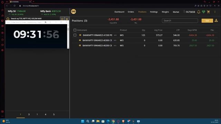
Task: Switch to watchlist 3
Action: [x=29, y=114]
